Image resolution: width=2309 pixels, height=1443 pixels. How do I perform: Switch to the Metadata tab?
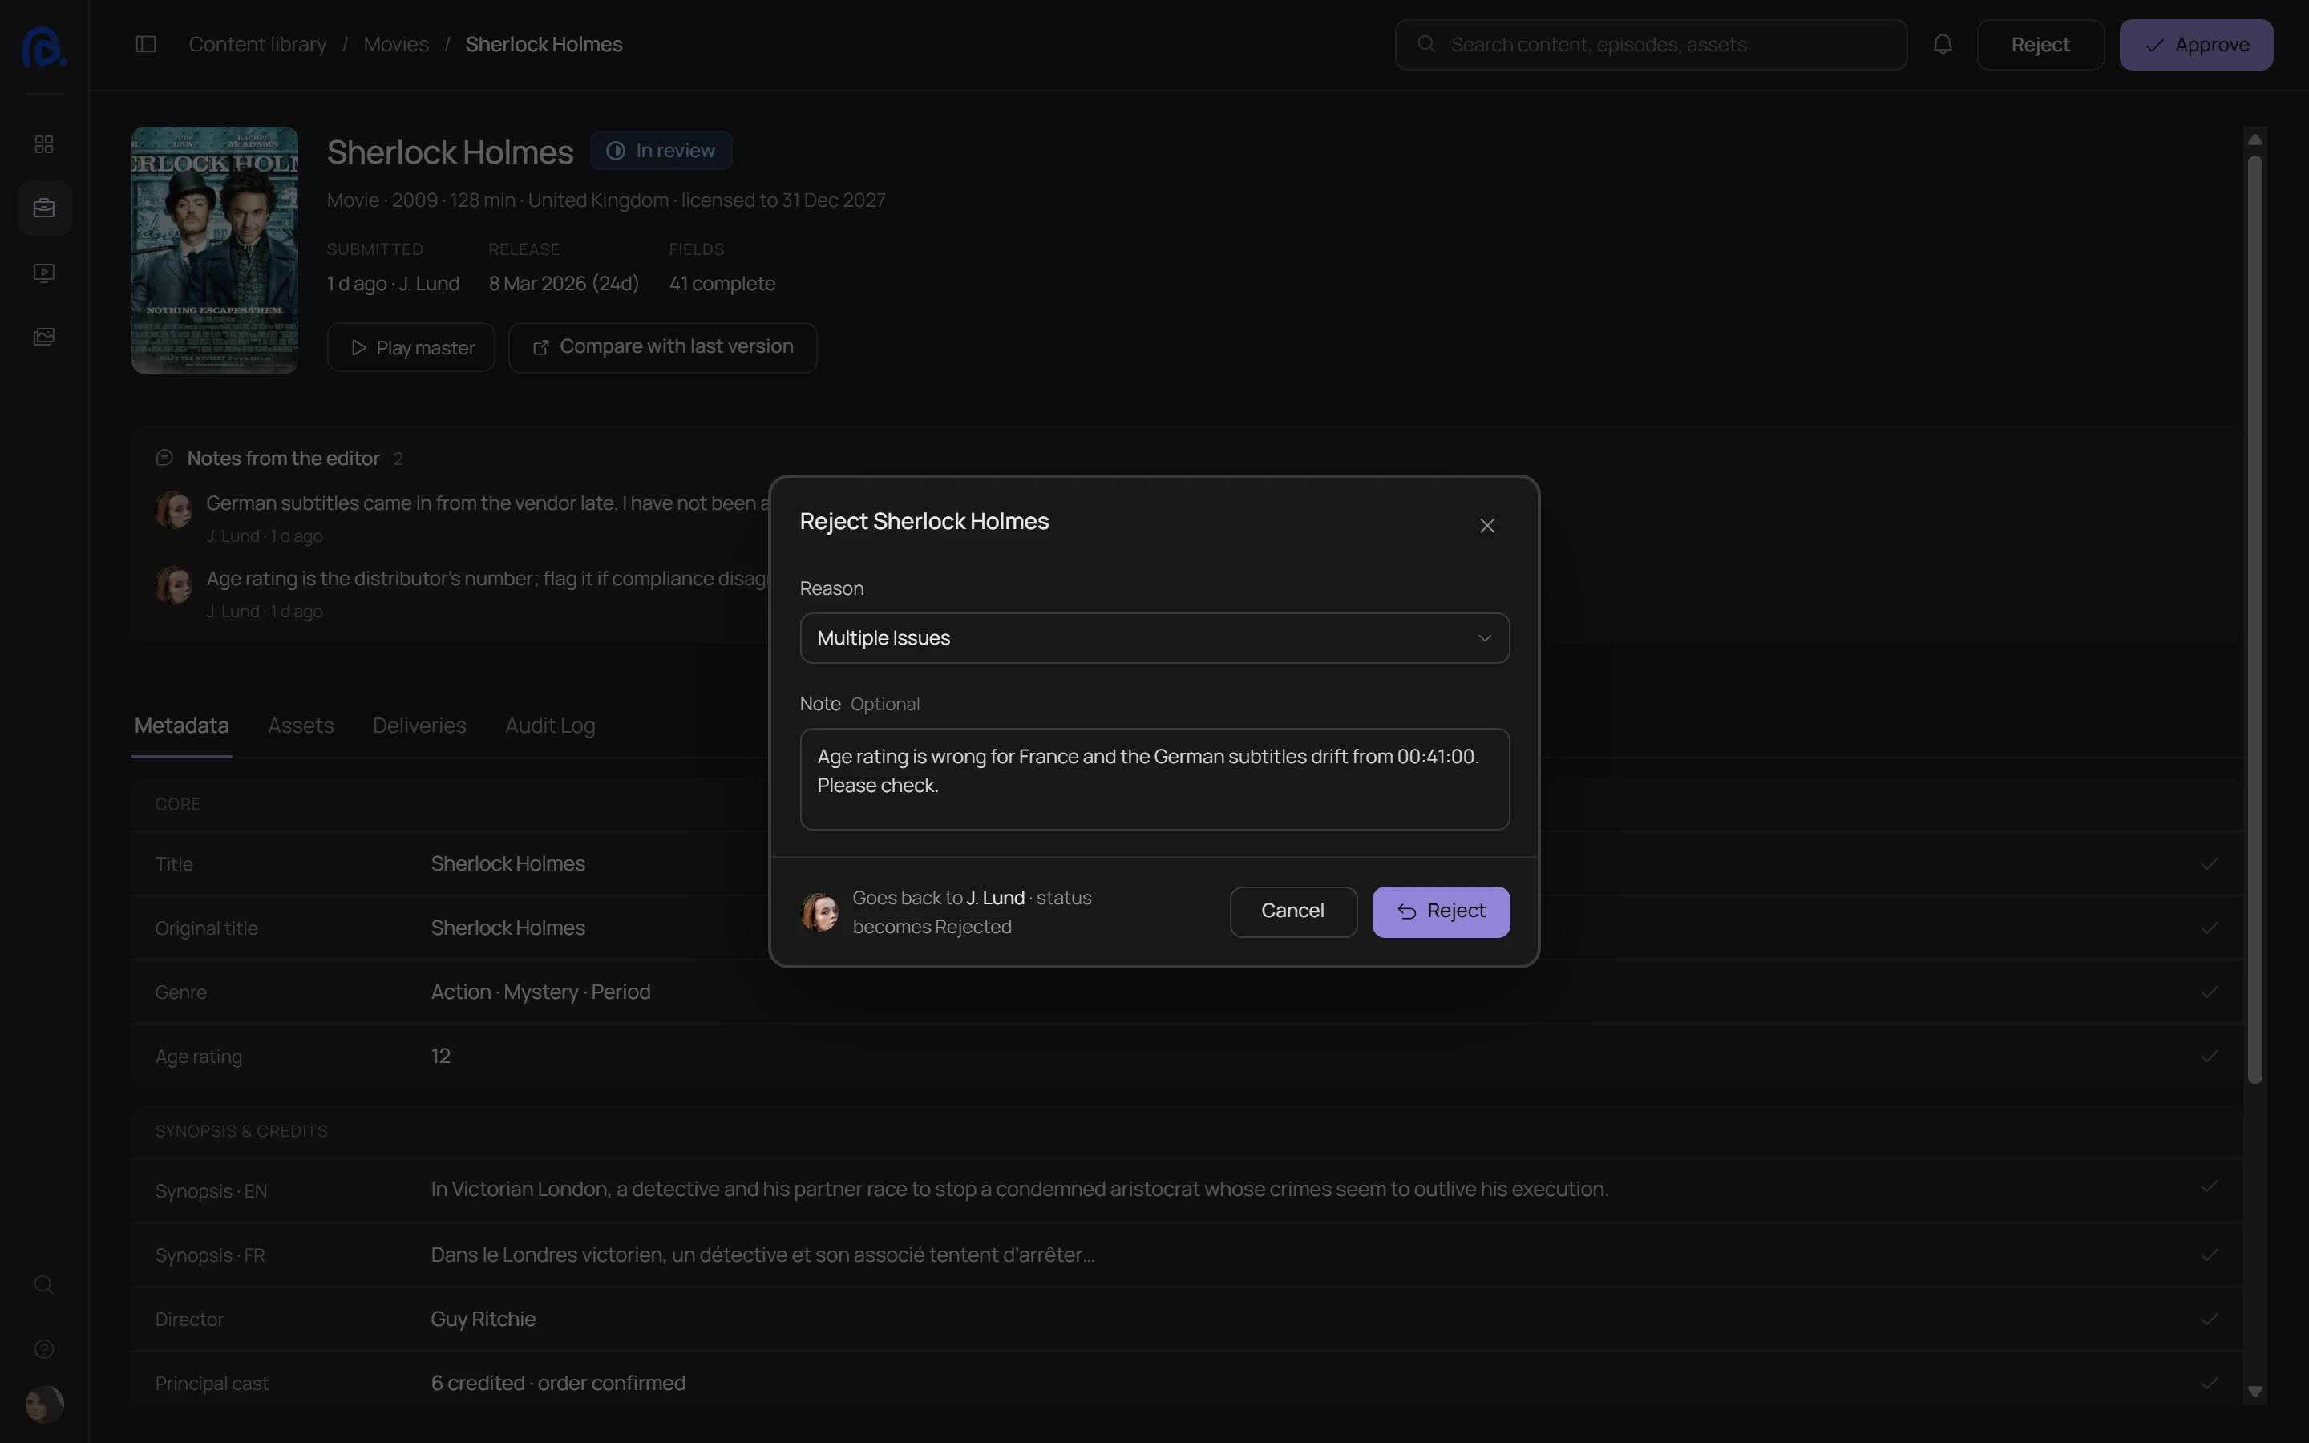tap(181, 726)
